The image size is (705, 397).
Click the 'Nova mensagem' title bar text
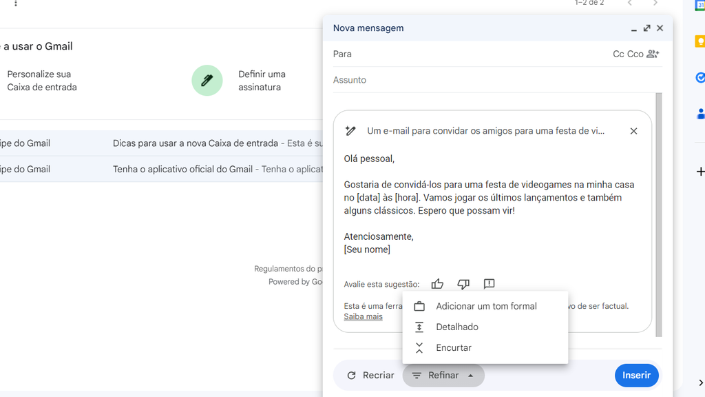(x=368, y=28)
